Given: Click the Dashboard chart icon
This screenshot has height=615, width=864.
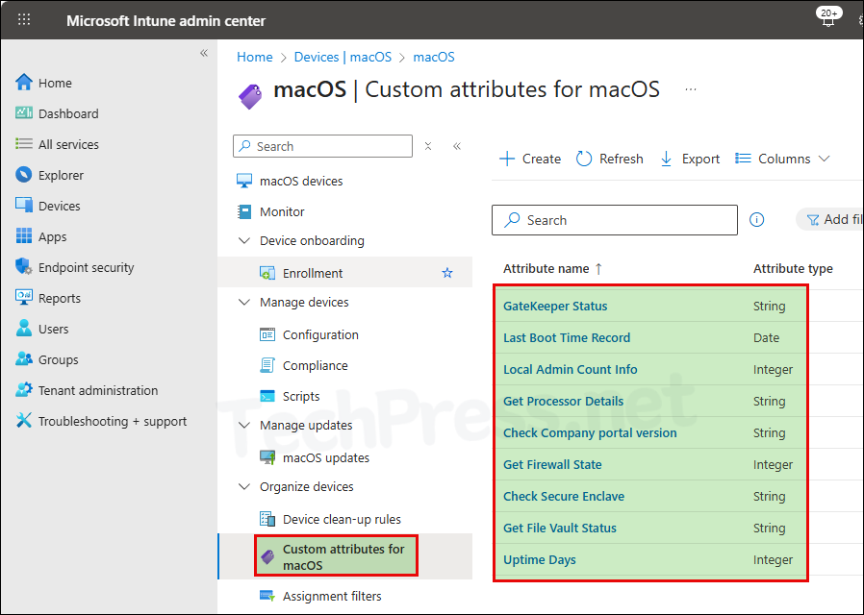Looking at the screenshot, I should point(24,113).
